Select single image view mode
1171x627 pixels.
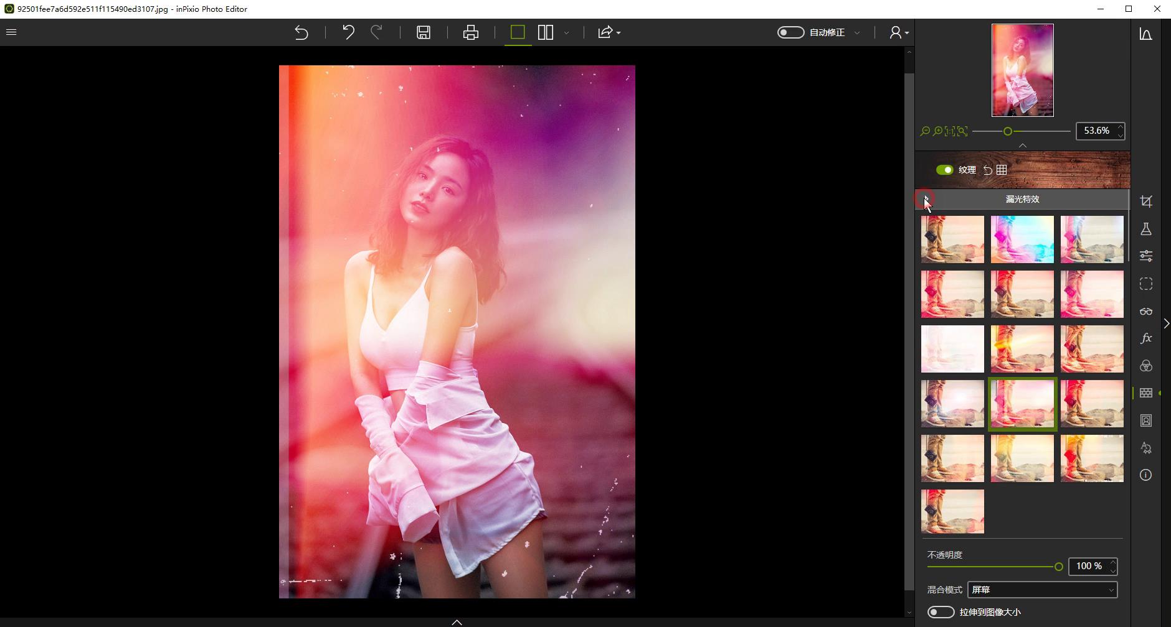point(518,32)
